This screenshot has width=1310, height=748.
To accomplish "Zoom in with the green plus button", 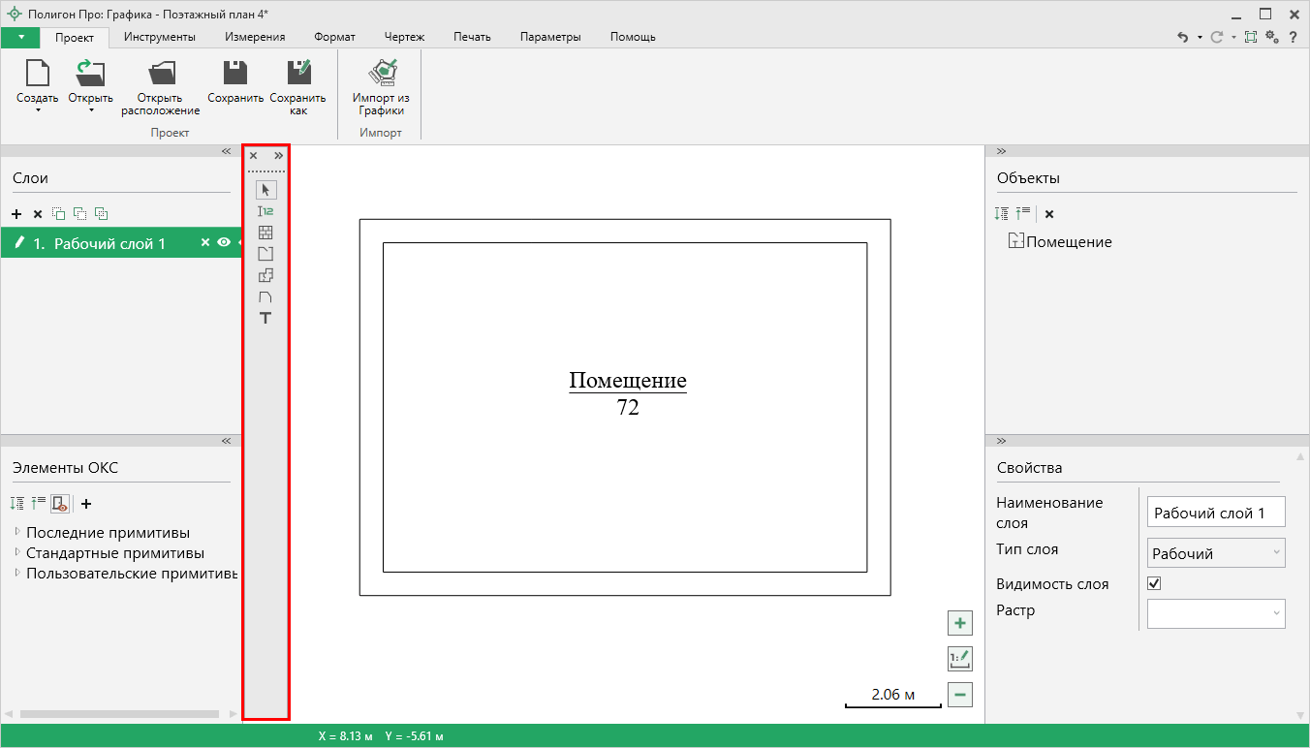I will 959,623.
